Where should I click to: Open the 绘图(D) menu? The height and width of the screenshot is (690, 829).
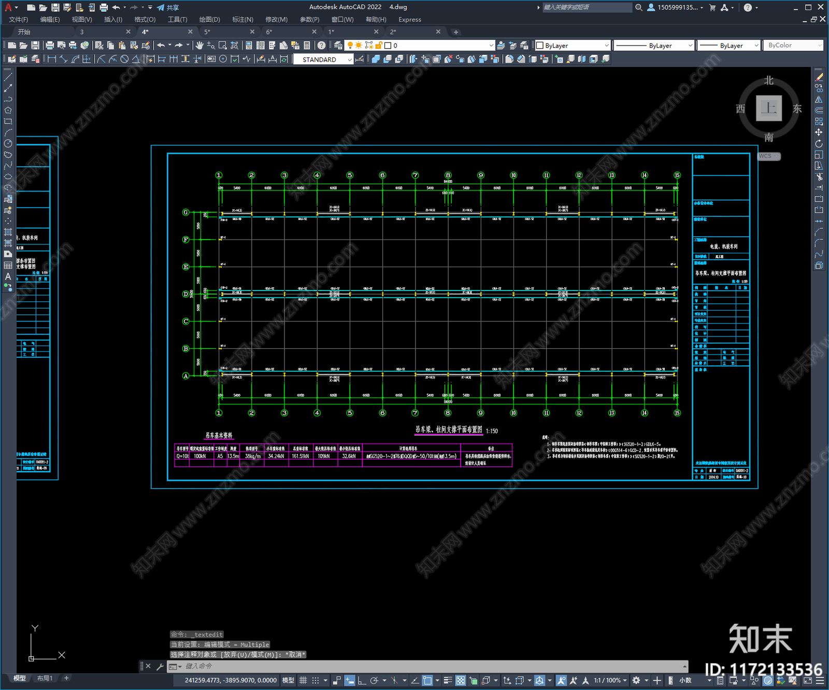(x=209, y=19)
